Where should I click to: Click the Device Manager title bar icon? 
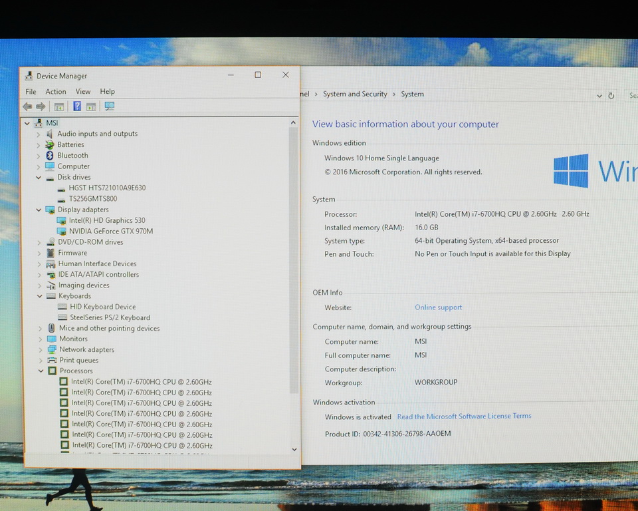pos(29,76)
